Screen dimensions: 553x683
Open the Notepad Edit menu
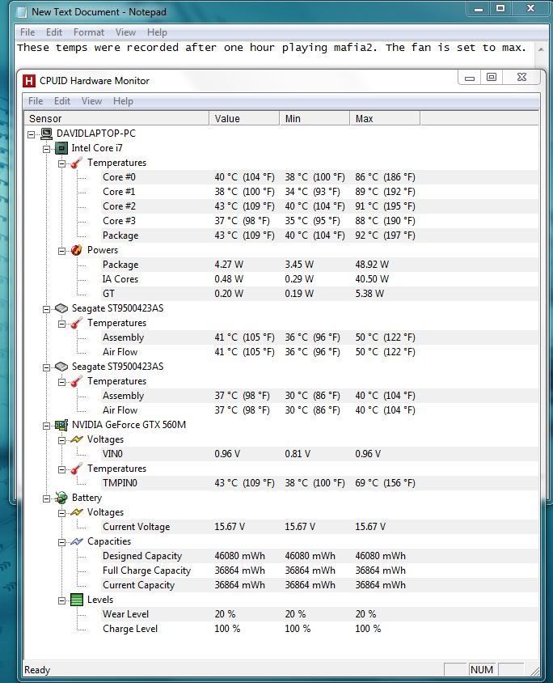pos(54,32)
